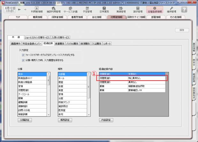Toggle the 分類・場所 input history checkbox
The width and height of the screenshot is (198, 142).
[x=23, y=60]
